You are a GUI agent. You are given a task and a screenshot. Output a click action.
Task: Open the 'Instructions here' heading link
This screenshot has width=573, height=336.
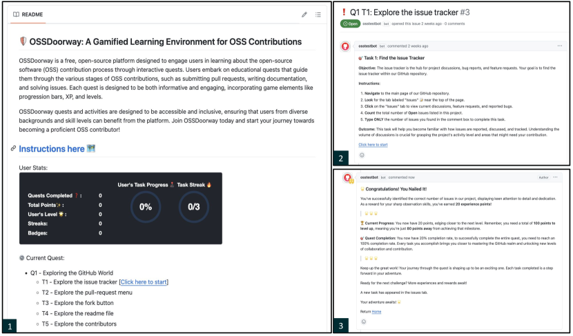52,148
